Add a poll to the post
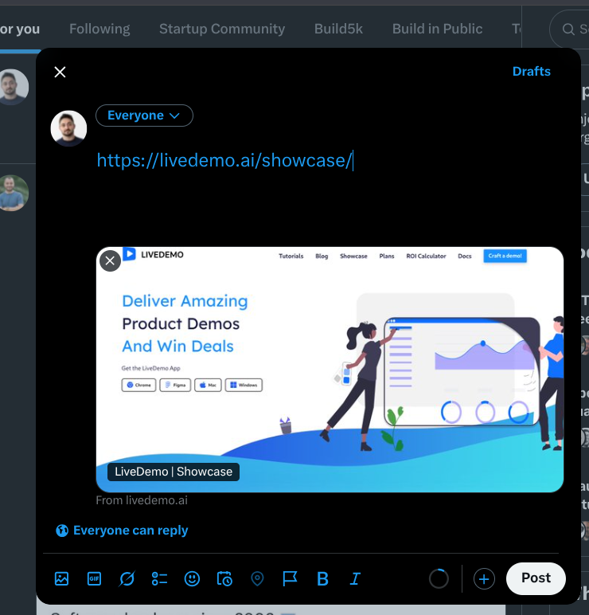 coord(159,579)
